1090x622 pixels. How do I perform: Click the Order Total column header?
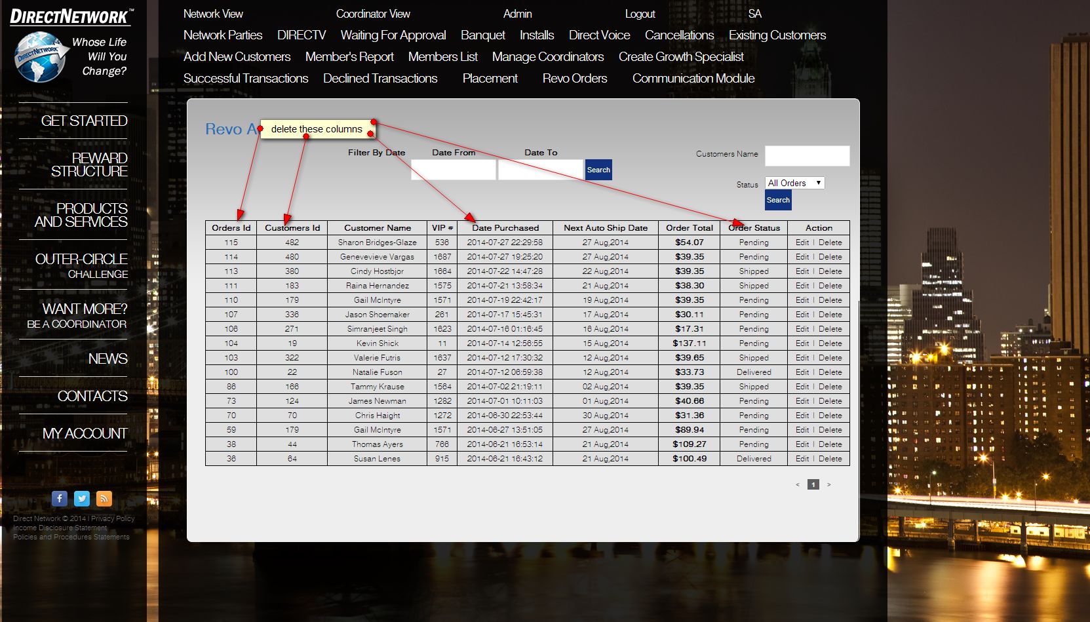click(690, 228)
